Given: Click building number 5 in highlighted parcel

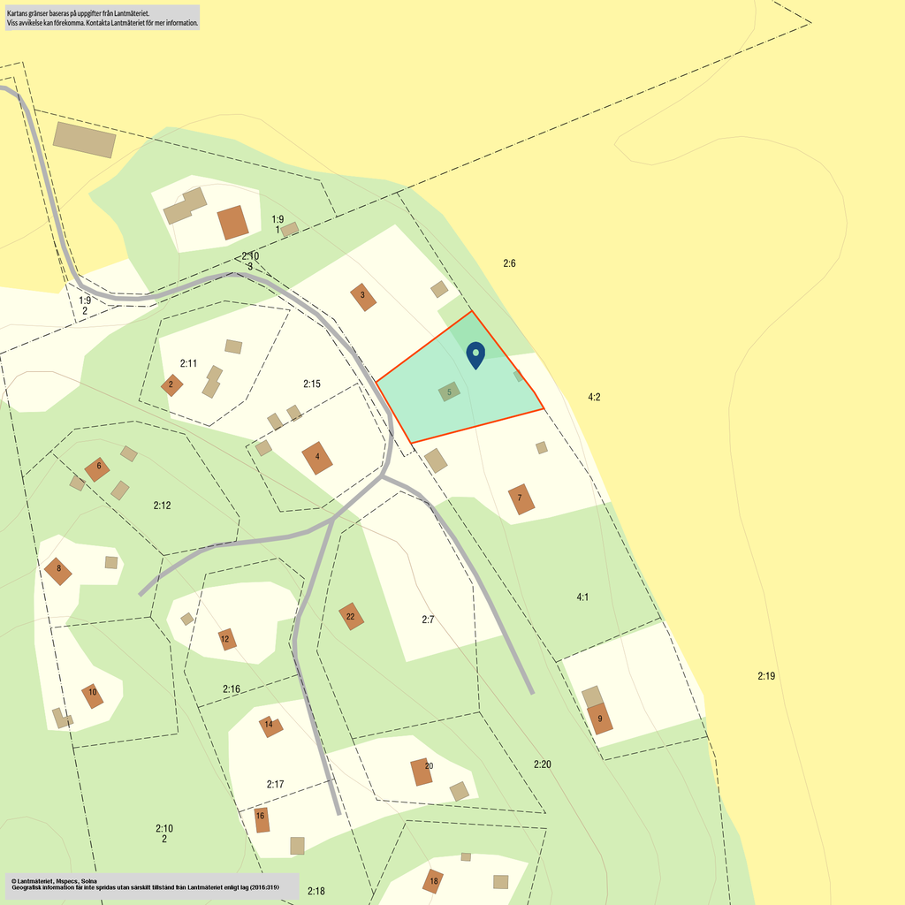Looking at the screenshot, I should [450, 392].
